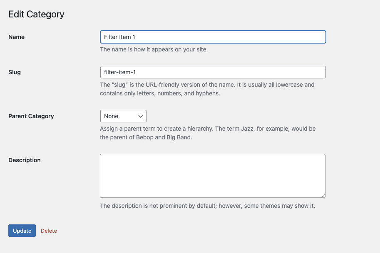Click the note that description is not prominent
This screenshot has height=253, width=380.
tap(208, 206)
